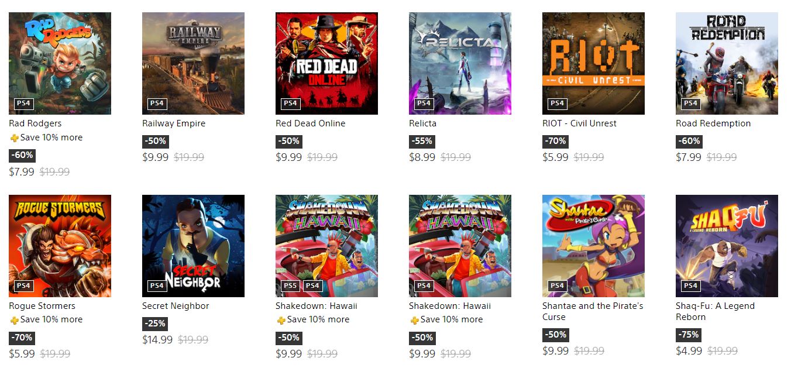Screen dimensions: 791x375
Task: Click the PS4 badge on Road Redemption cover
Action: point(690,104)
